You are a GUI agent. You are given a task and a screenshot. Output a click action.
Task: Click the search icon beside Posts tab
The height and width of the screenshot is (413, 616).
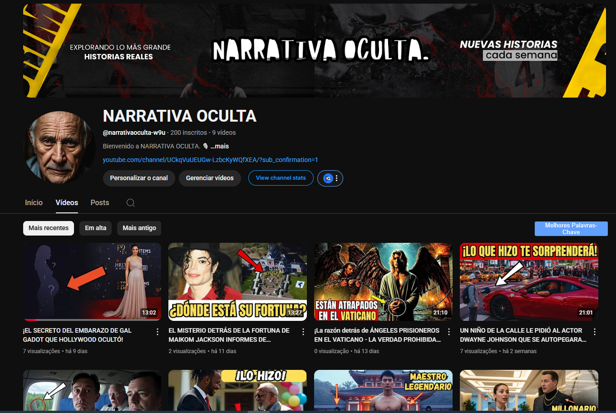(x=131, y=203)
